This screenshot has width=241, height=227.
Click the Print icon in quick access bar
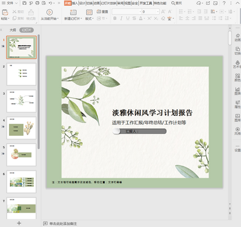tap(37, 3)
